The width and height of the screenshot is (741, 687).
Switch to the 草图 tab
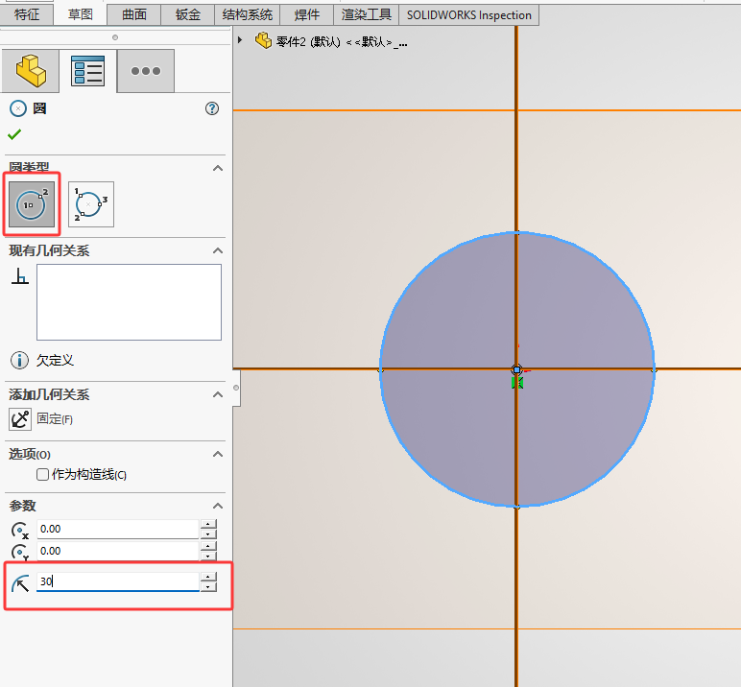(x=81, y=14)
